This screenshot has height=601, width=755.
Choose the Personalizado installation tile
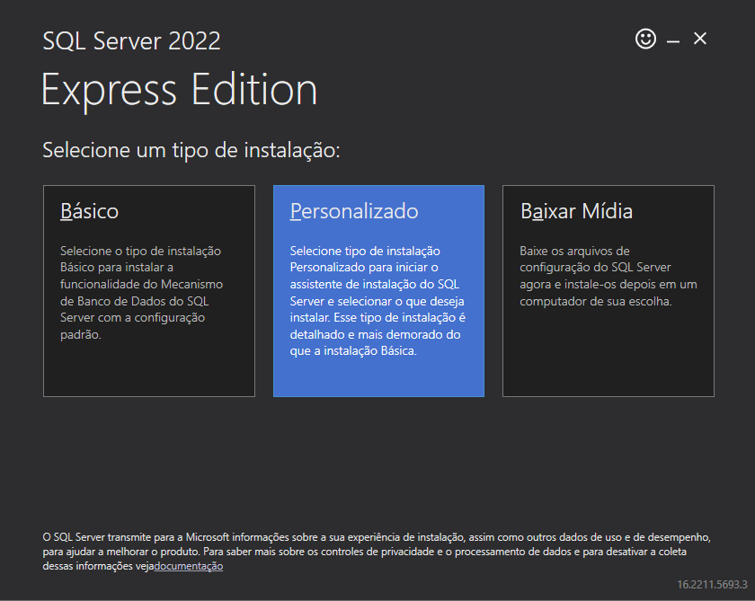[378, 291]
